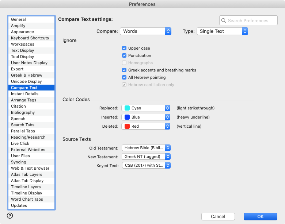Click the OK button
The width and height of the screenshot is (285, 224).
click(260, 216)
